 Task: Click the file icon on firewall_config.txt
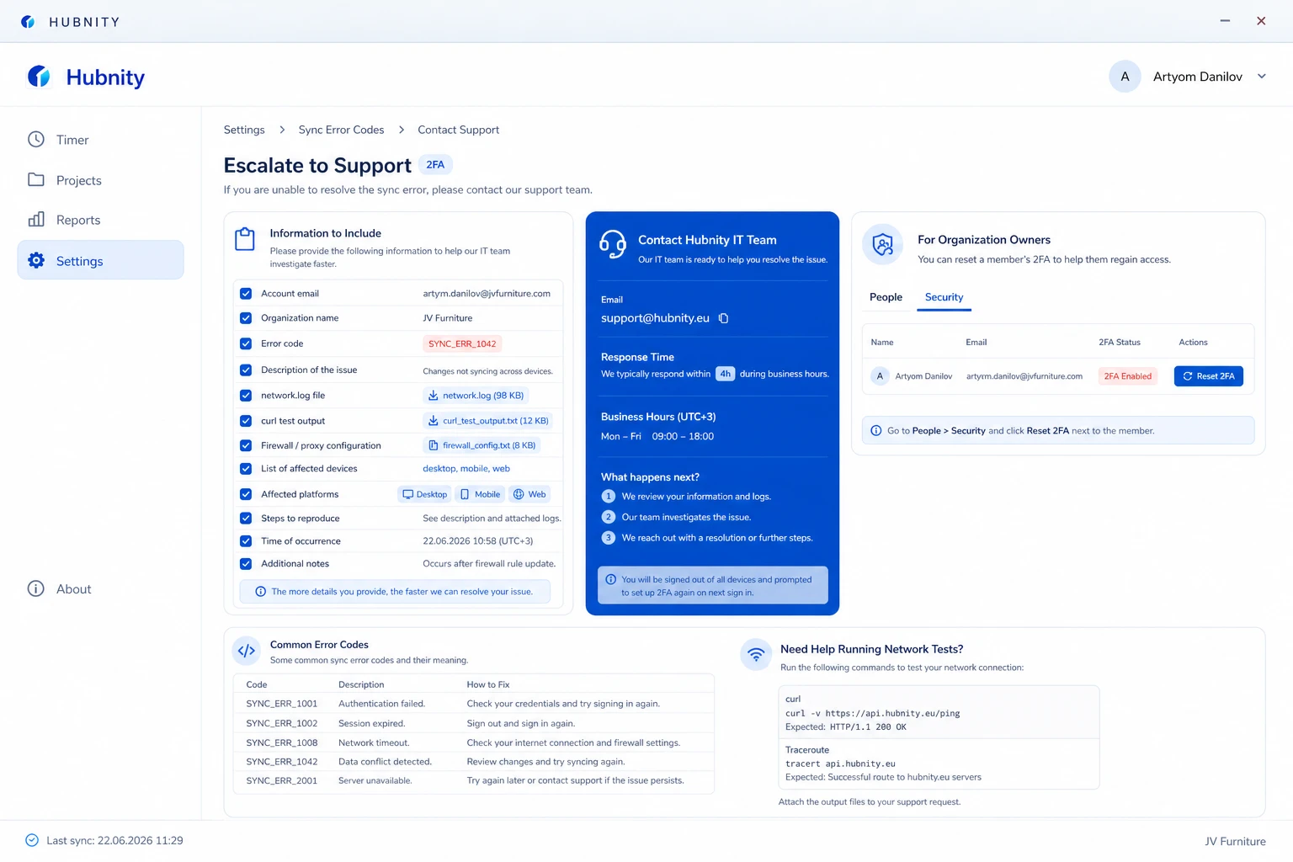(x=433, y=445)
